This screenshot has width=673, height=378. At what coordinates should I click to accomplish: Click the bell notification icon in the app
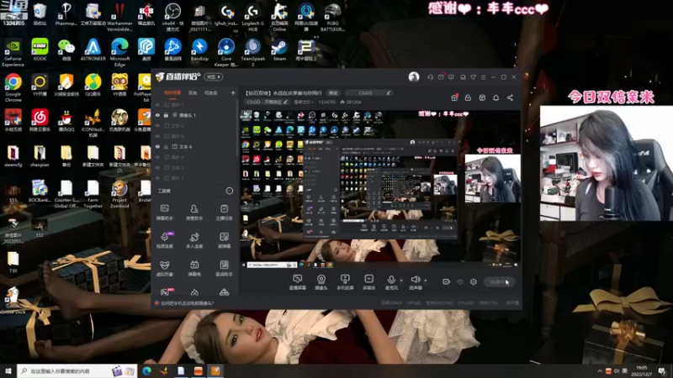(x=495, y=97)
